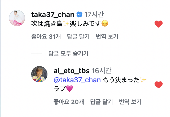The width and height of the screenshot is (170, 117).
Task: Show translation with 번역 보기 for the first comment
Action: pyautogui.click(x=107, y=37)
